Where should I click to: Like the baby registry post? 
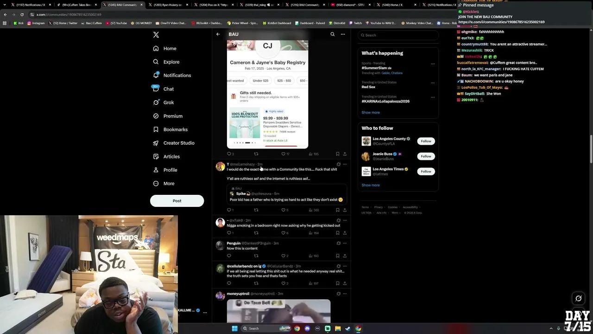pyautogui.click(x=284, y=154)
